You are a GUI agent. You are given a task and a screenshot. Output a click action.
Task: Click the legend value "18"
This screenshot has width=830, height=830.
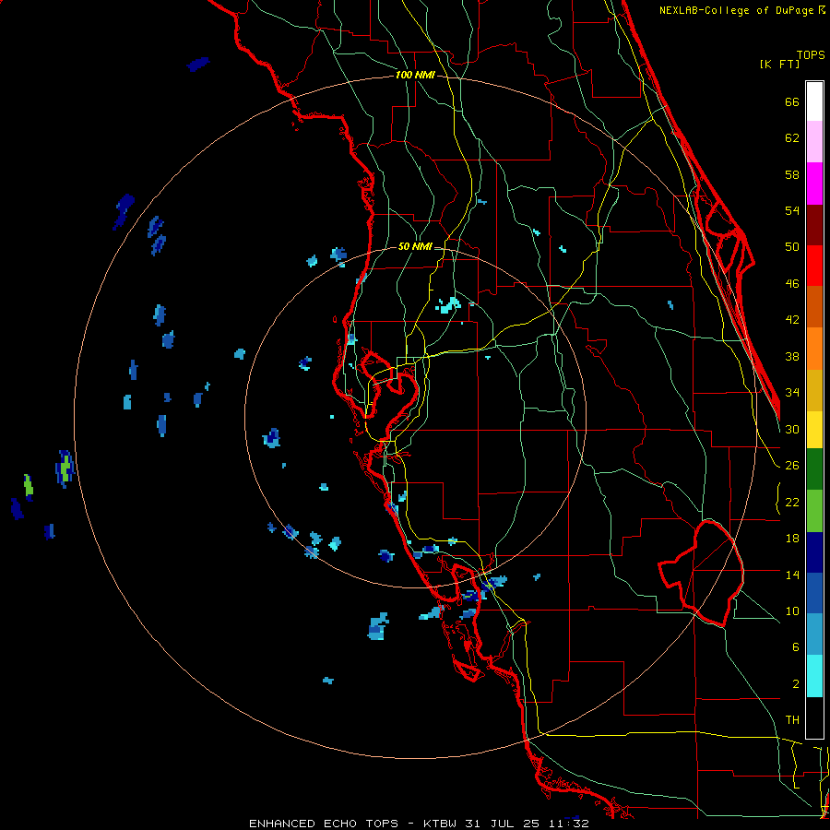tap(792, 539)
